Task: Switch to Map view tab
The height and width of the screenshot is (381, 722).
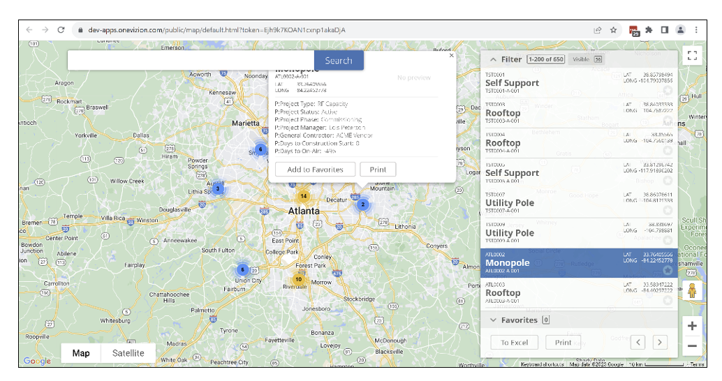Action: 81,353
